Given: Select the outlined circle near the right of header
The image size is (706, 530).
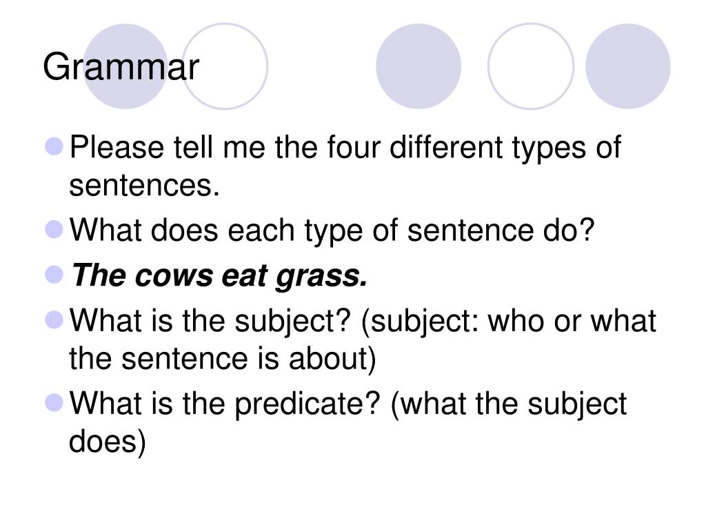Looking at the screenshot, I should (531, 66).
